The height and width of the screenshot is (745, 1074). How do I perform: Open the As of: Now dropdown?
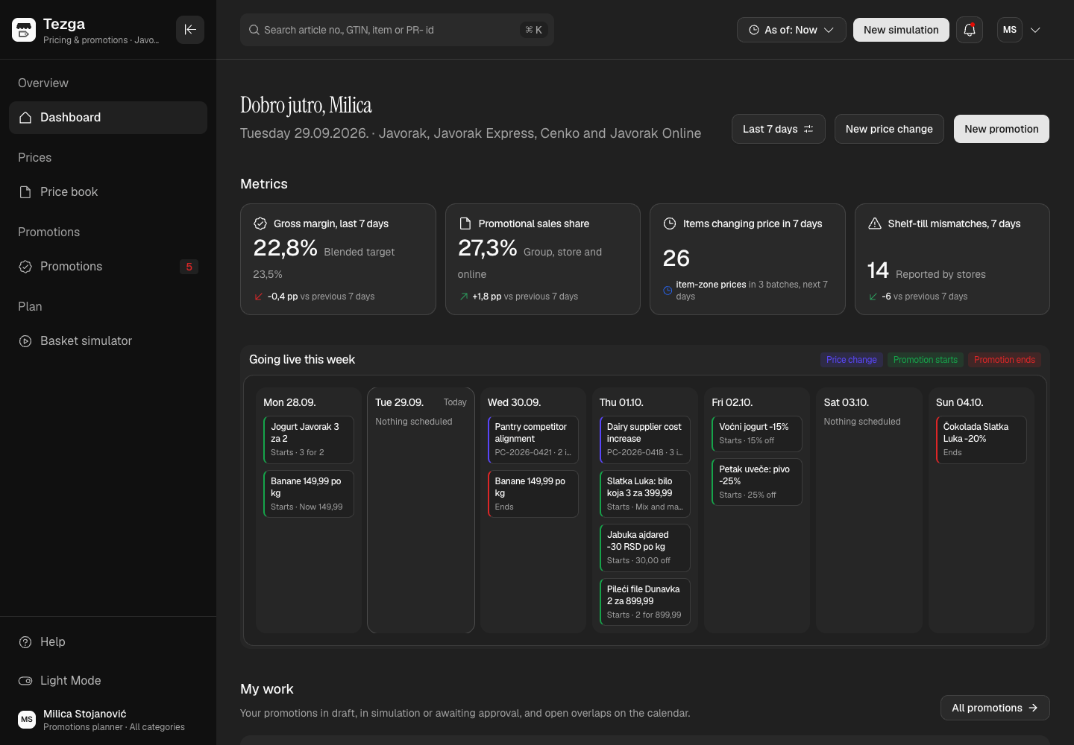click(x=791, y=30)
